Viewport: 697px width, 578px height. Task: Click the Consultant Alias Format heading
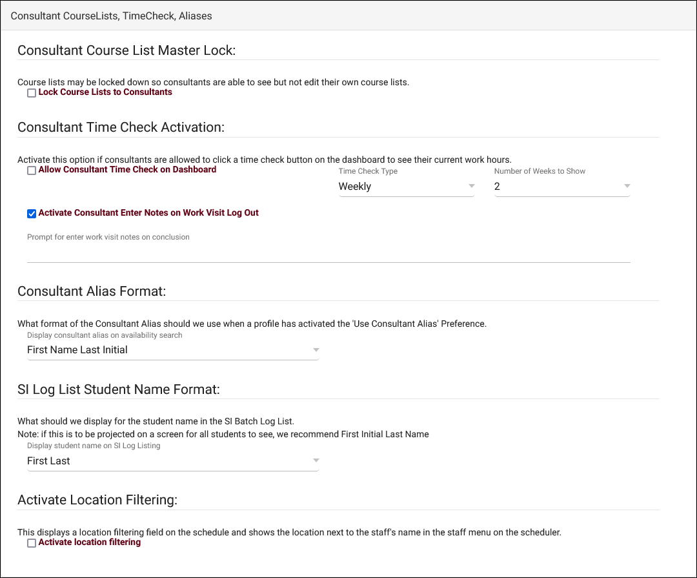point(92,291)
